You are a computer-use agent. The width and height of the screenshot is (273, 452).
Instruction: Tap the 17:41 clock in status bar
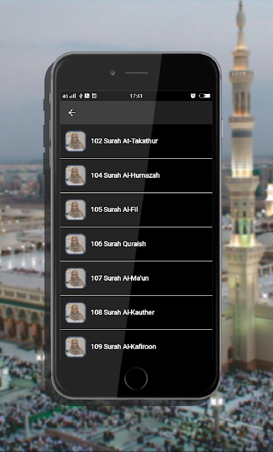[x=136, y=96]
